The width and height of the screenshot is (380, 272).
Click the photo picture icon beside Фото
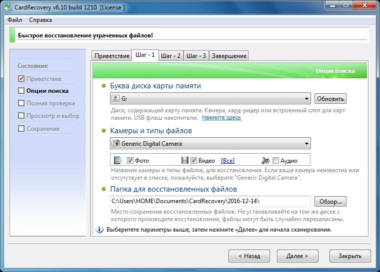pyautogui.click(x=118, y=160)
